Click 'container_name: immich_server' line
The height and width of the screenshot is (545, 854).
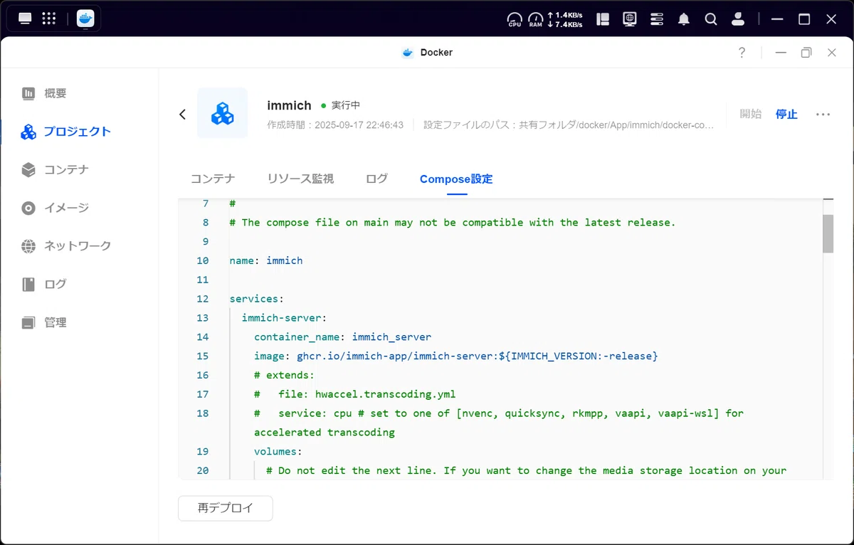pyautogui.click(x=343, y=337)
